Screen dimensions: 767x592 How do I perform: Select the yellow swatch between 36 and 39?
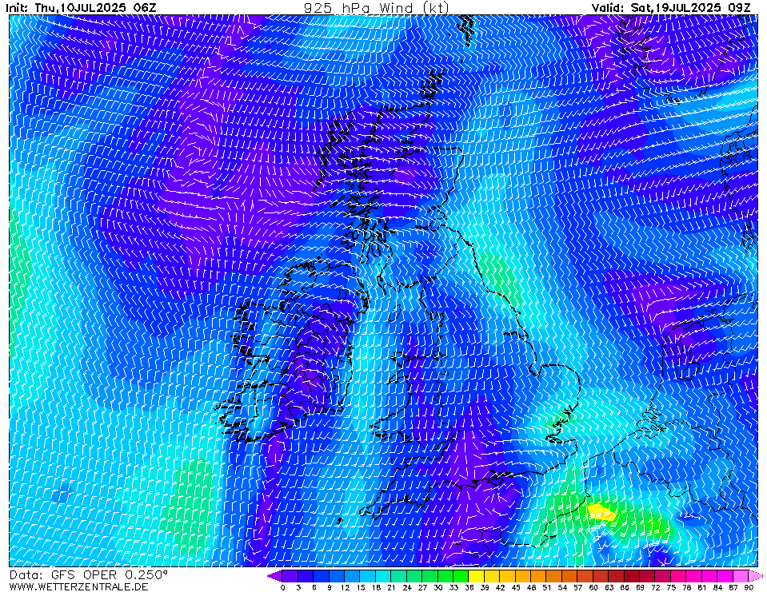pyautogui.click(x=477, y=576)
